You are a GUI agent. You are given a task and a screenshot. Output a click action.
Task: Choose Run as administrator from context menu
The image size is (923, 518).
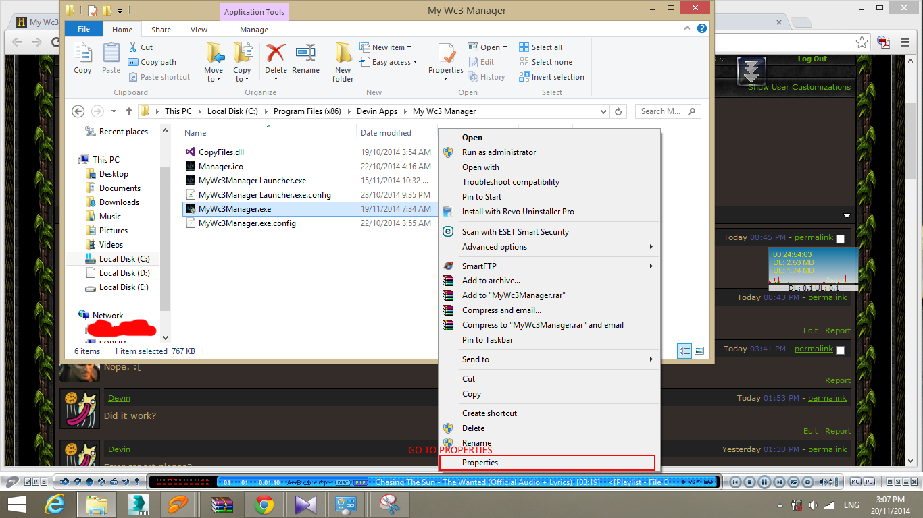[549, 152]
